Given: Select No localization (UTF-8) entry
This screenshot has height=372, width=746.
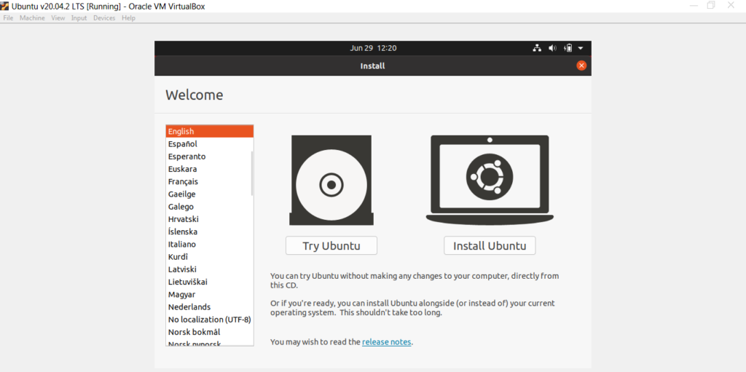Looking at the screenshot, I should pyautogui.click(x=209, y=319).
